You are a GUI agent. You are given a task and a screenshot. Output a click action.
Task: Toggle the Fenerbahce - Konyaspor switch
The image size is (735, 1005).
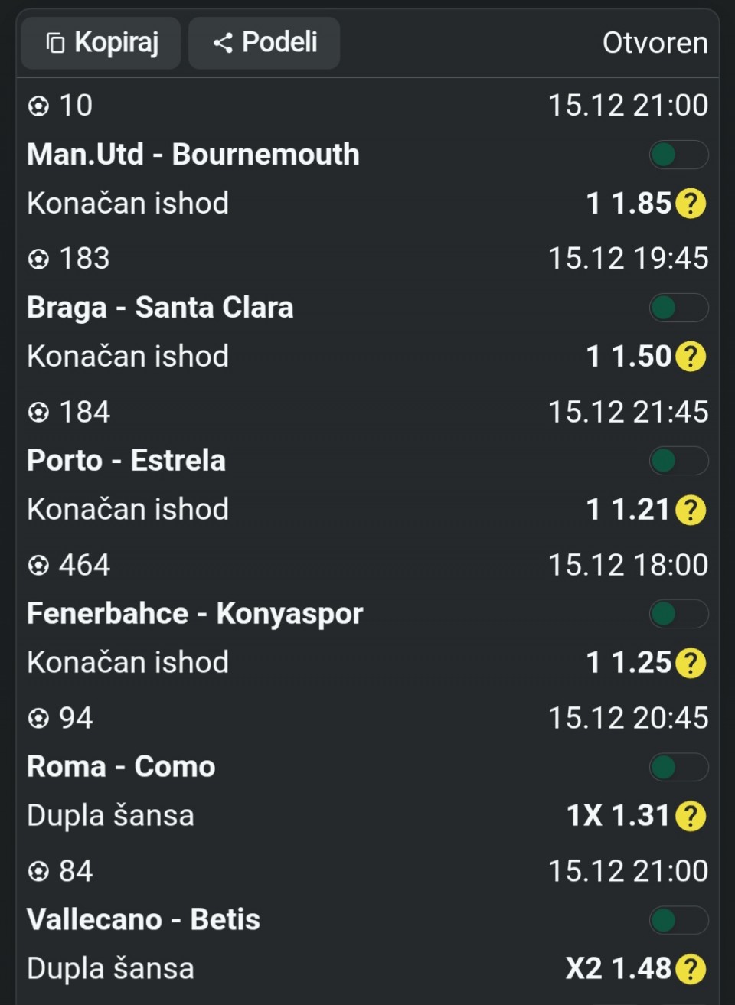tap(678, 614)
